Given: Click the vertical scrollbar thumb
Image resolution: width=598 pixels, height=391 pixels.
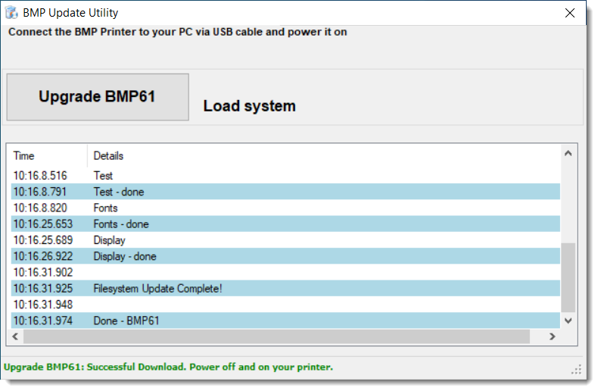Looking at the screenshot, I should coord(568,277).
